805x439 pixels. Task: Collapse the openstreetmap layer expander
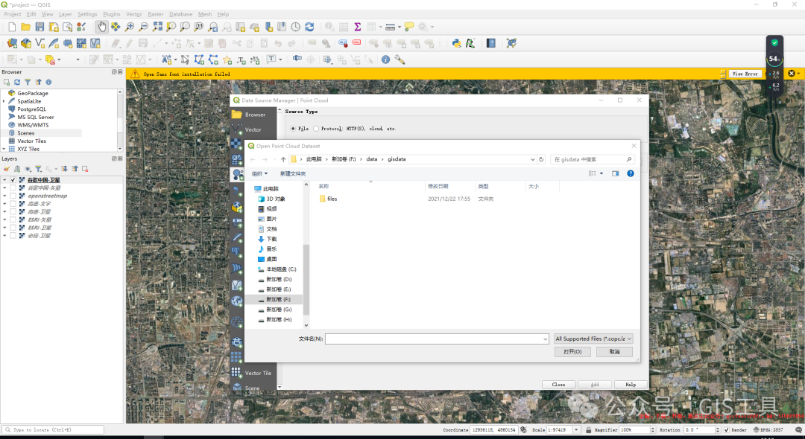pyautogui.click(x=4, y=196)
